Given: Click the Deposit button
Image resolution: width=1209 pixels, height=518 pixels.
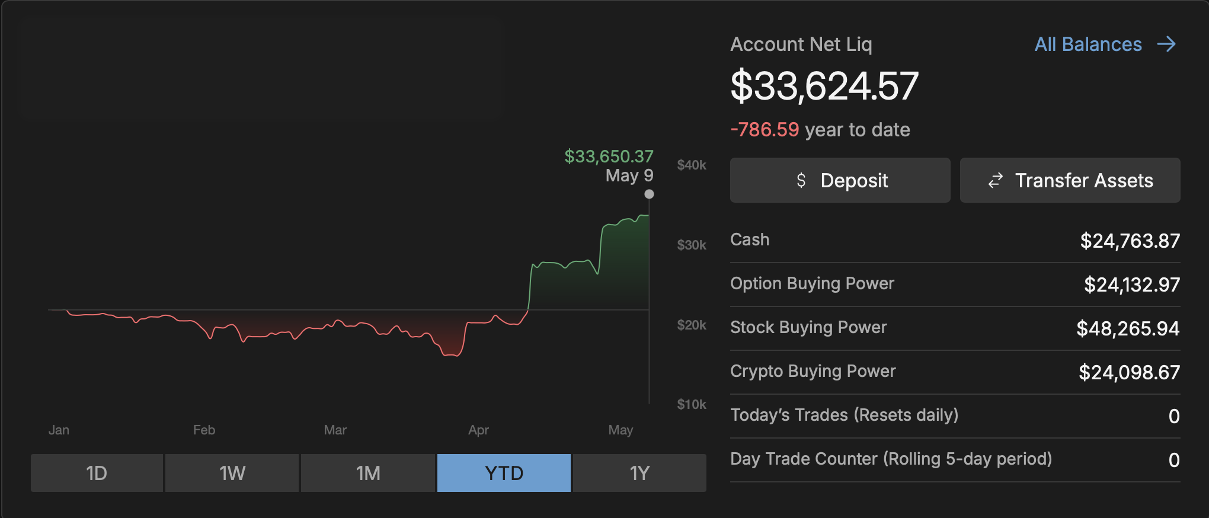Looking at the screenshot, I should coord(840,180).
